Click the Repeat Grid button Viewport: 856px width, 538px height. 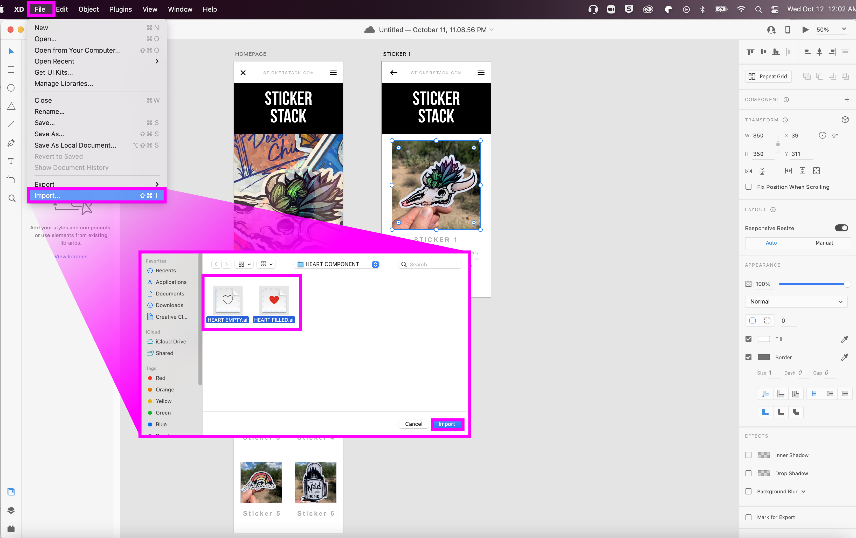tap(768, 77)
